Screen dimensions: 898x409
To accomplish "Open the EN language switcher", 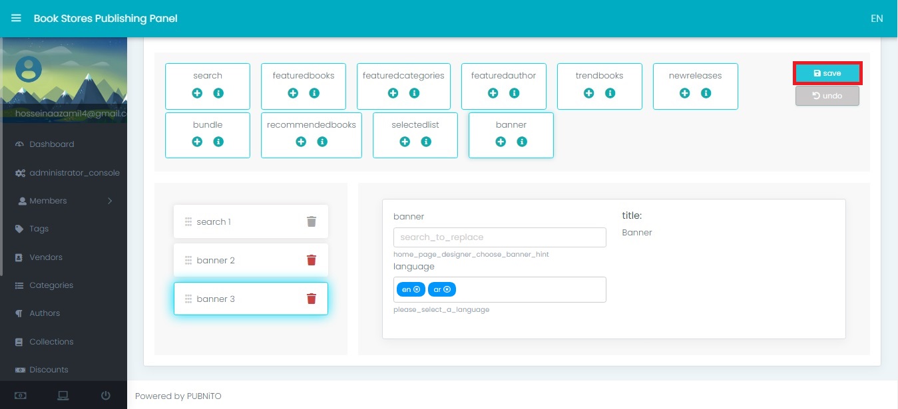I will click(877, 19).
